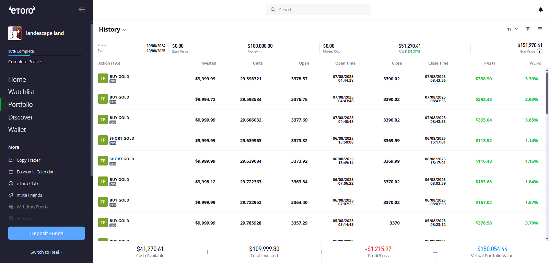The height and width of the screenshot is (263, 549).
Task: Open the history filter funnel icon
Action: 528,29
